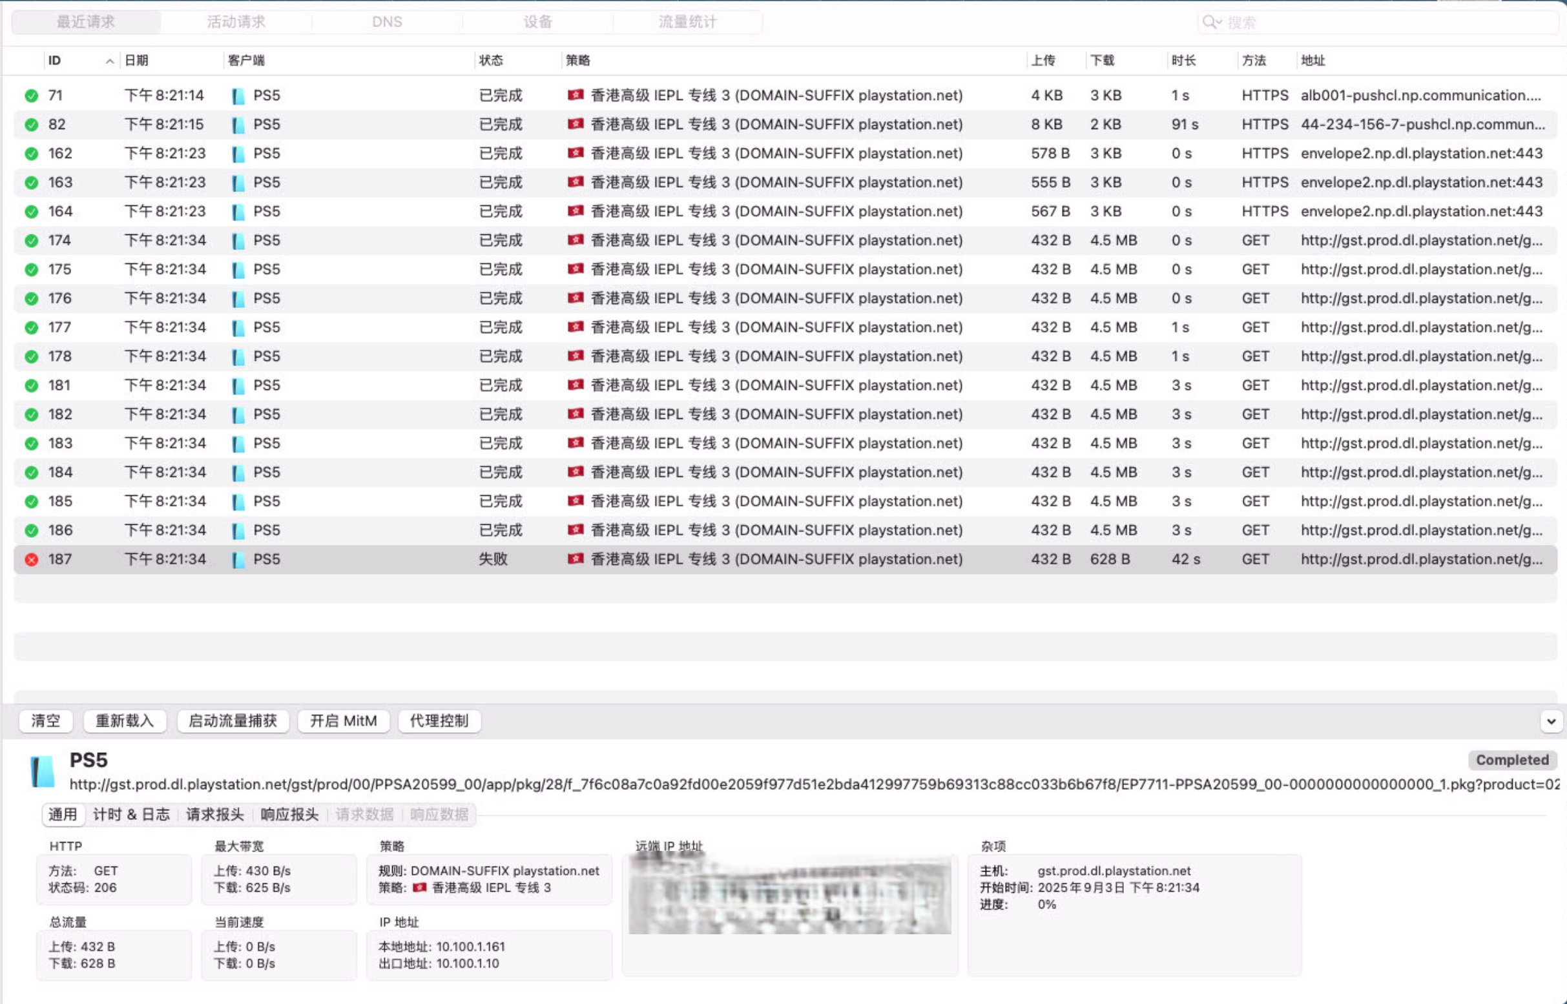The image size is (1567, 1004).
Task: Open search options dropdown arrow
Action: (1218, 22)
